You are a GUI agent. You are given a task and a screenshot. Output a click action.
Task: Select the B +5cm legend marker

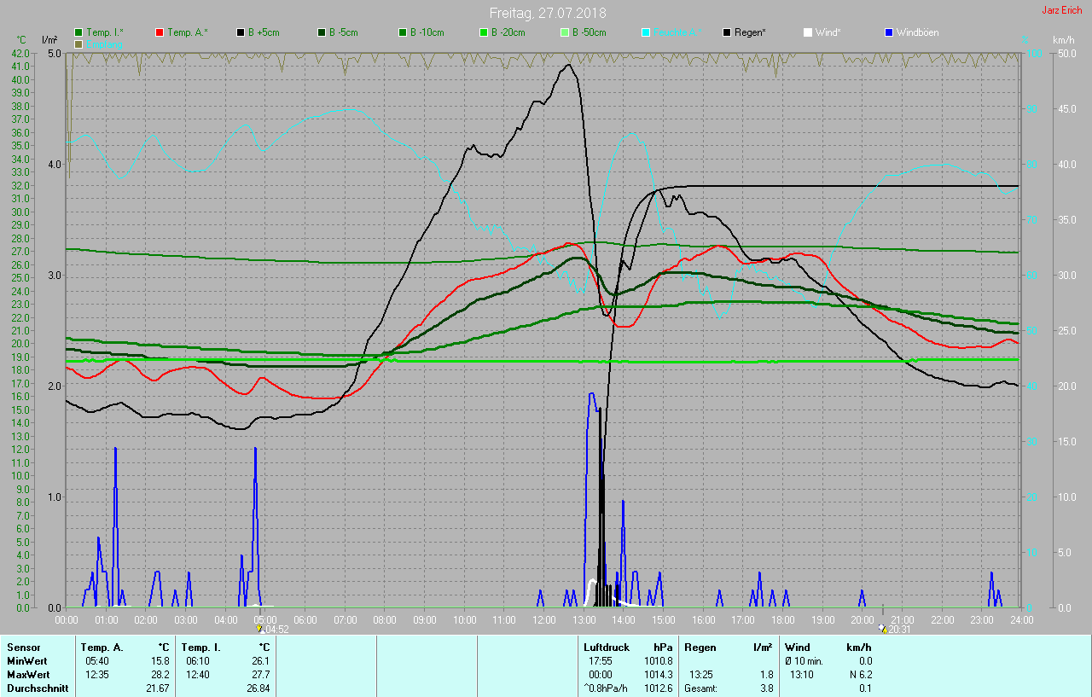coord(241,32)
